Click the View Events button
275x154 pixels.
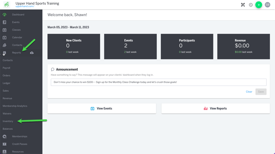click(102, 109)
